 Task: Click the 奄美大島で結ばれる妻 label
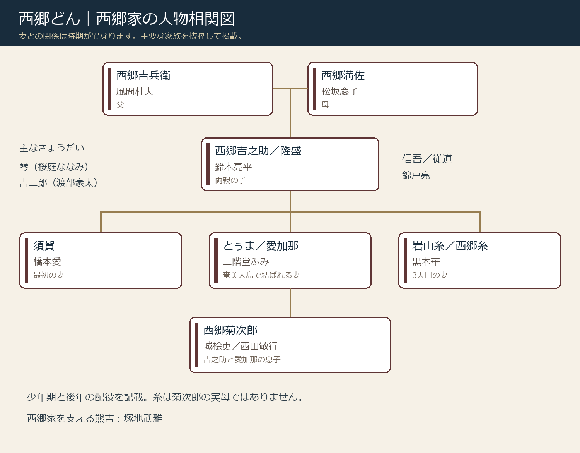coord(261,275)
